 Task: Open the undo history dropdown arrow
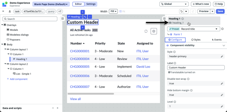[x=186, y=11]
